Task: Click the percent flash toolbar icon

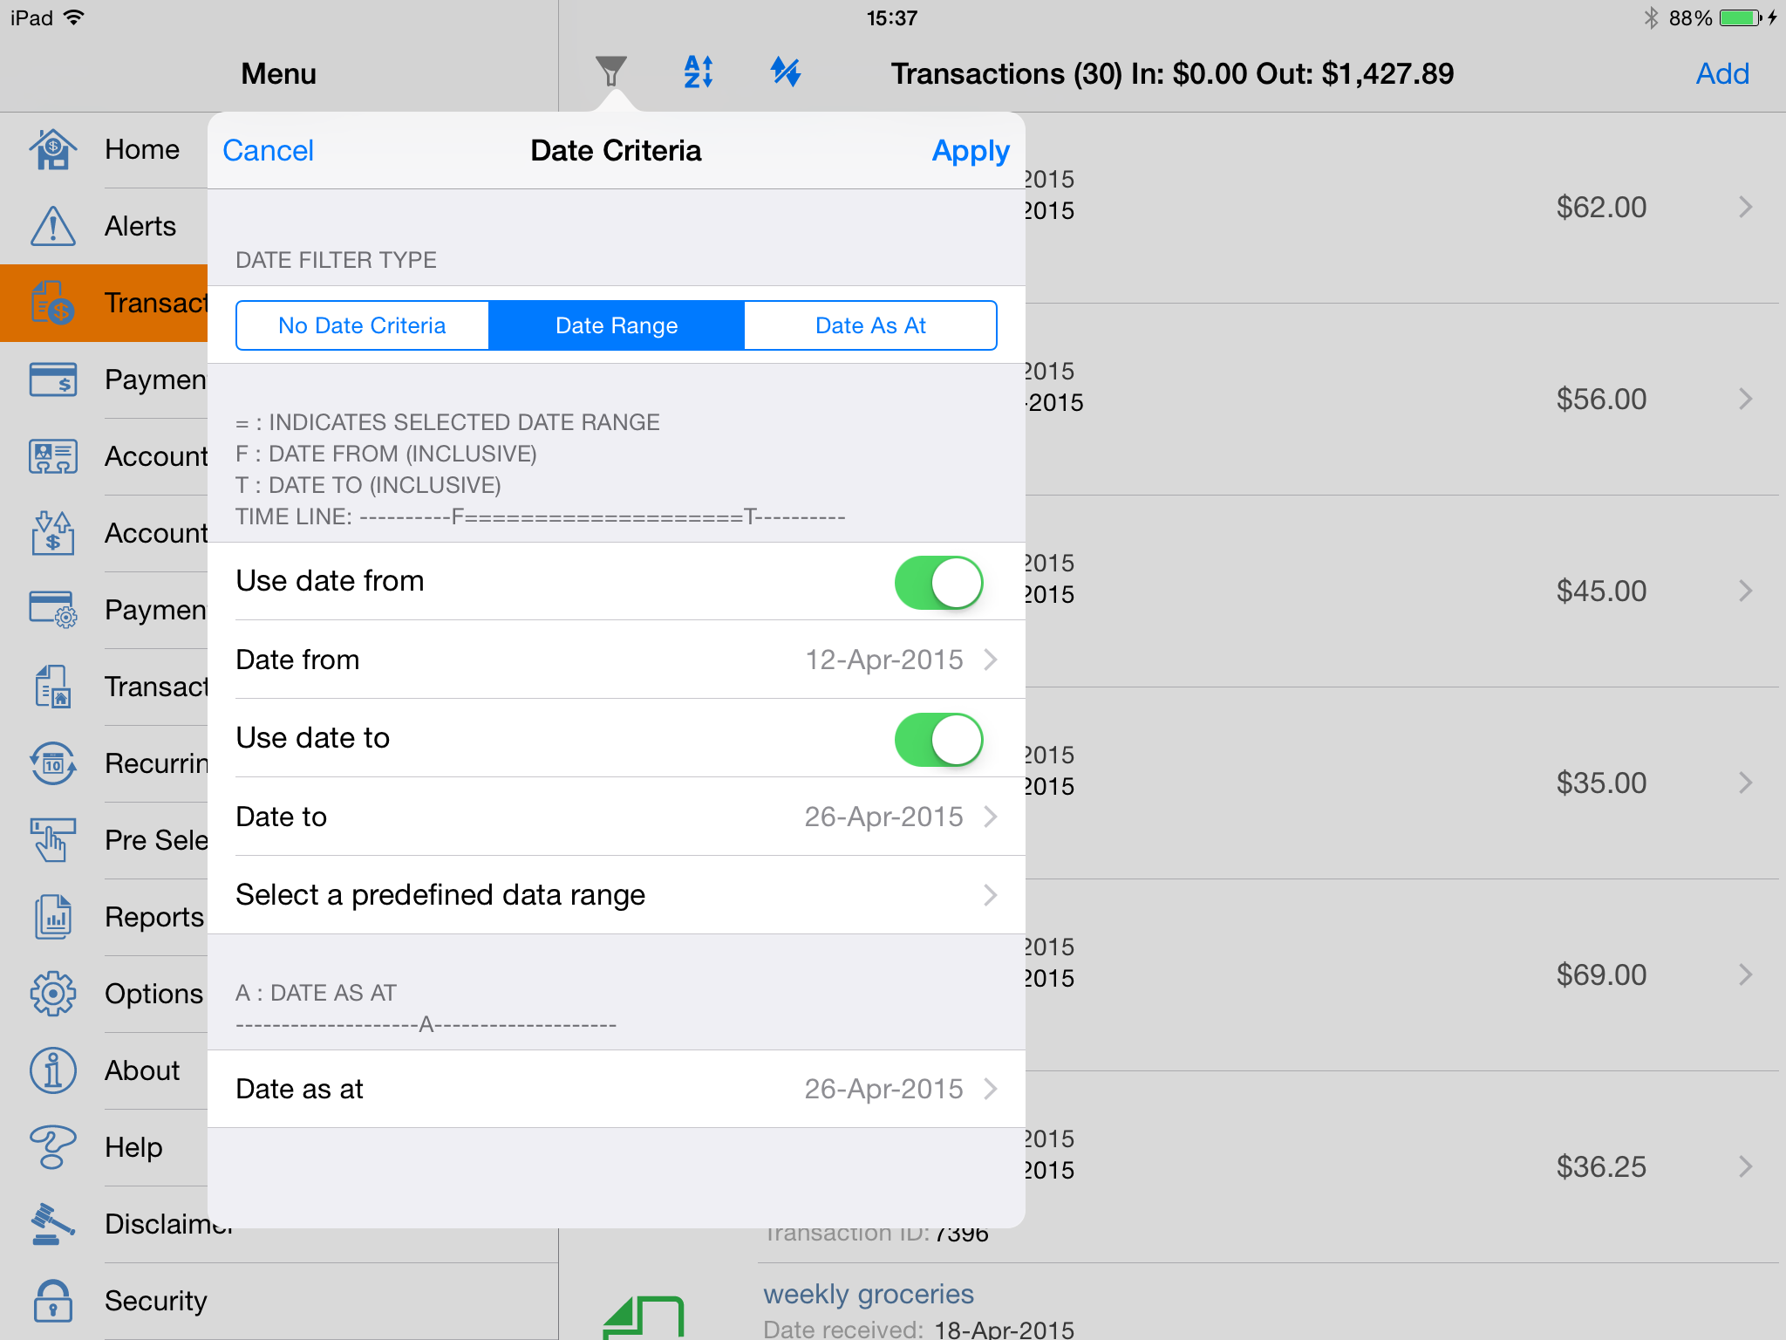Action: click(785, 72)
